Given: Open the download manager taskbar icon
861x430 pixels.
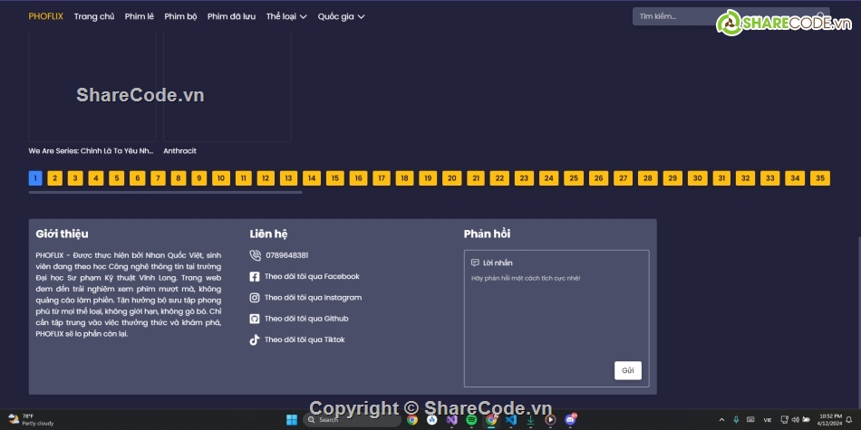Looking at the screenshot, I should click(530, 420).
